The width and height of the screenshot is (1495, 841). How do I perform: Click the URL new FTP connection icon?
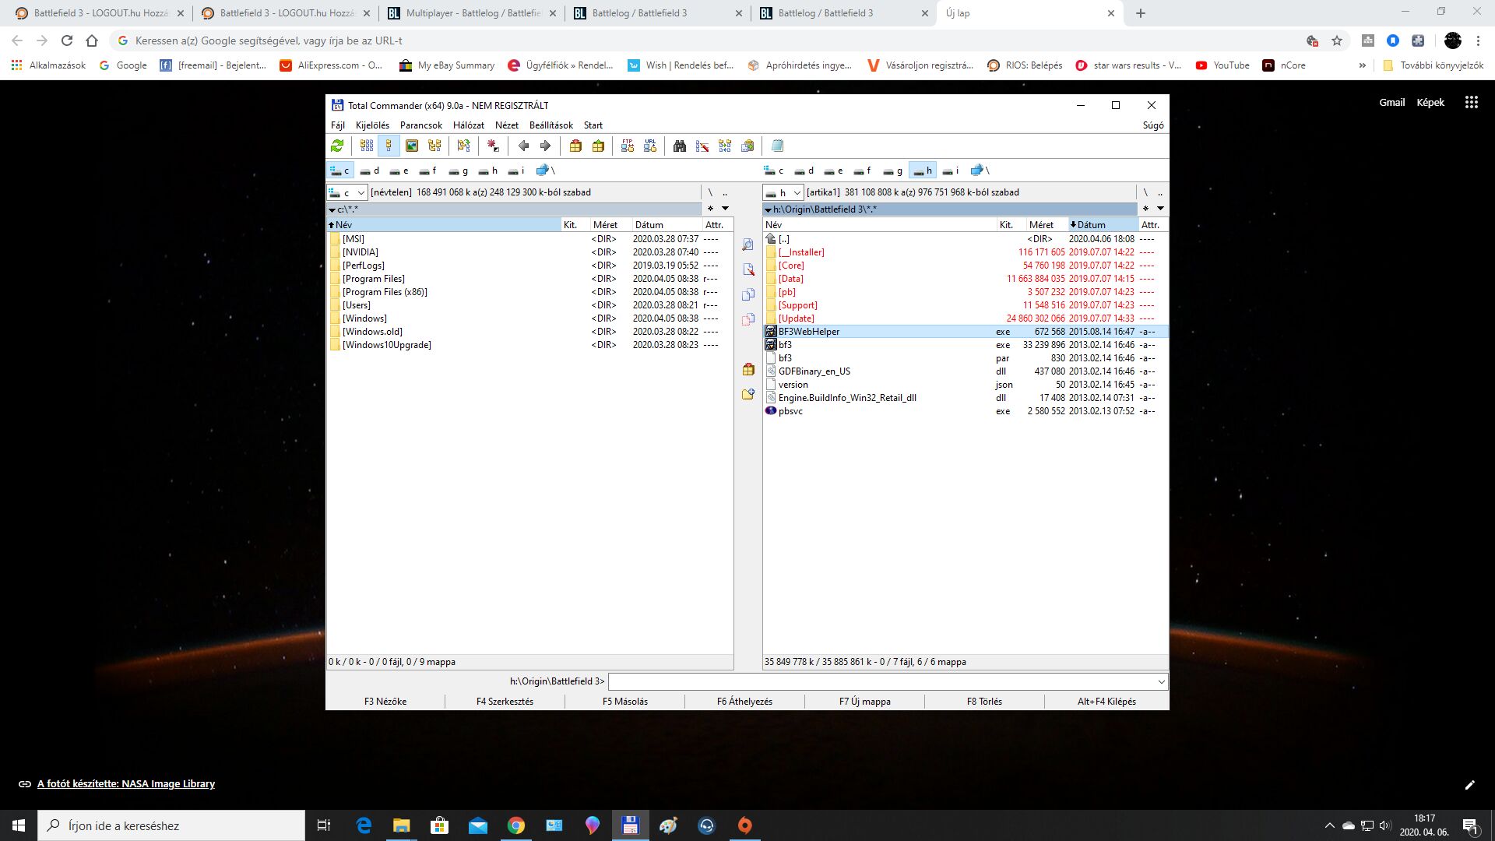pos(650,146)
